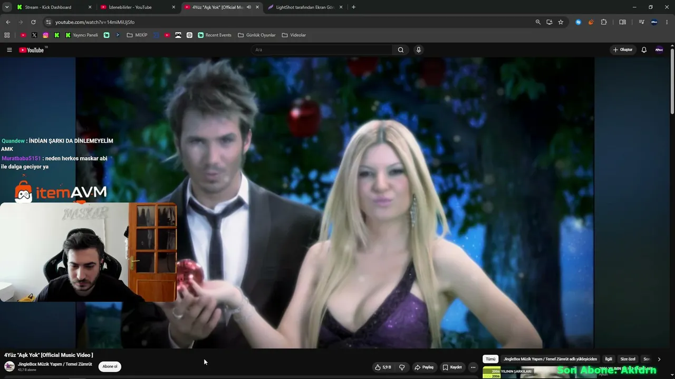Mute the 4Yüz tab via speaker icon
The height and width of the screenshot is (379, 675).
(x=248, y=7)
